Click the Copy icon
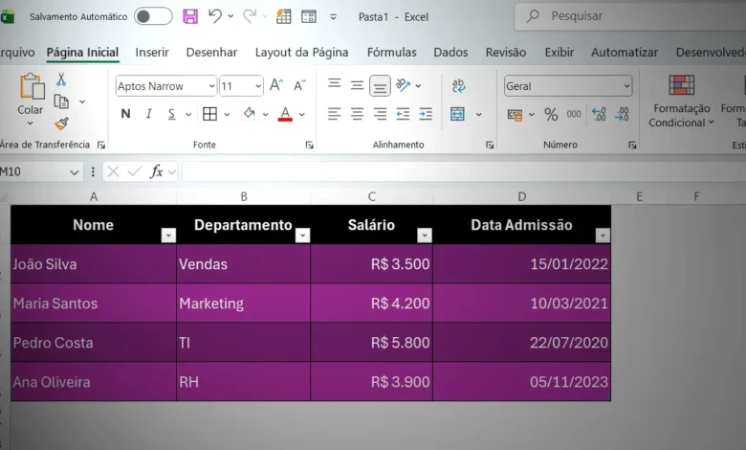 click(x=61, y=101)
